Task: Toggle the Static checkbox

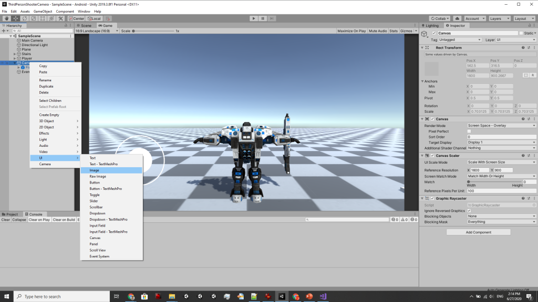Action: pos(521,33)
